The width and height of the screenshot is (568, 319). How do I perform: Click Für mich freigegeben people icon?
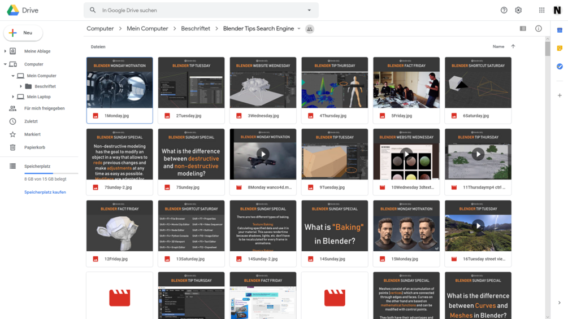click(12, 108)
